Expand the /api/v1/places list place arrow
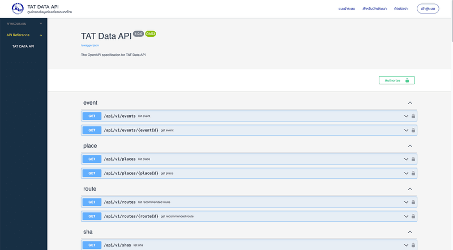This screenshot has width=453, height=250. pos(406,159)
